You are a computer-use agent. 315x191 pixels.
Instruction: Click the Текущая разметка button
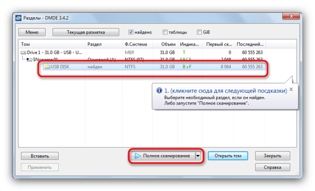coord(86,32)
